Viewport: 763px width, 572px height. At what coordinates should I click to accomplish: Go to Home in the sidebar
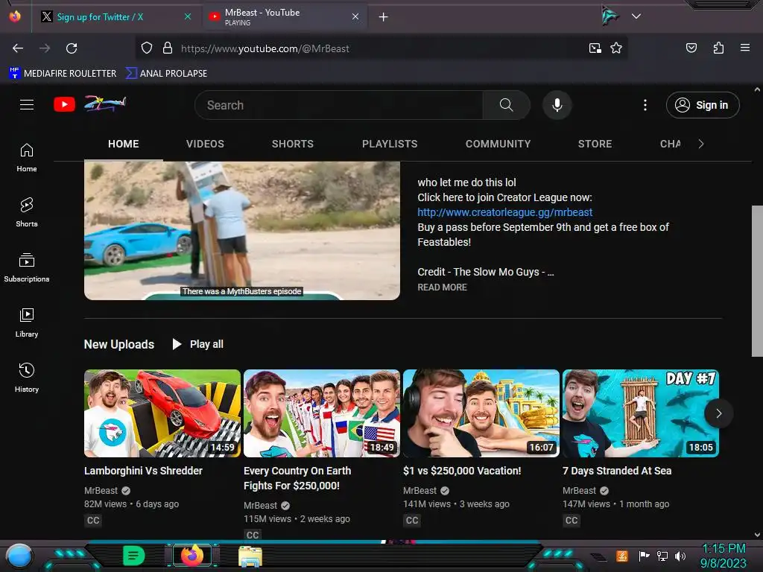(x=27, y=158)
